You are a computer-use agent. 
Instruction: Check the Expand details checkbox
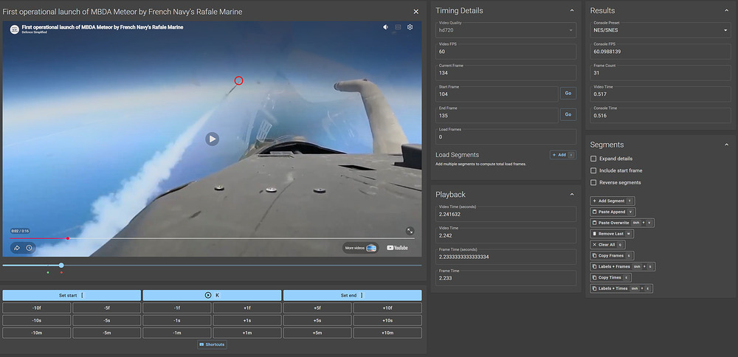pos(593,159)
